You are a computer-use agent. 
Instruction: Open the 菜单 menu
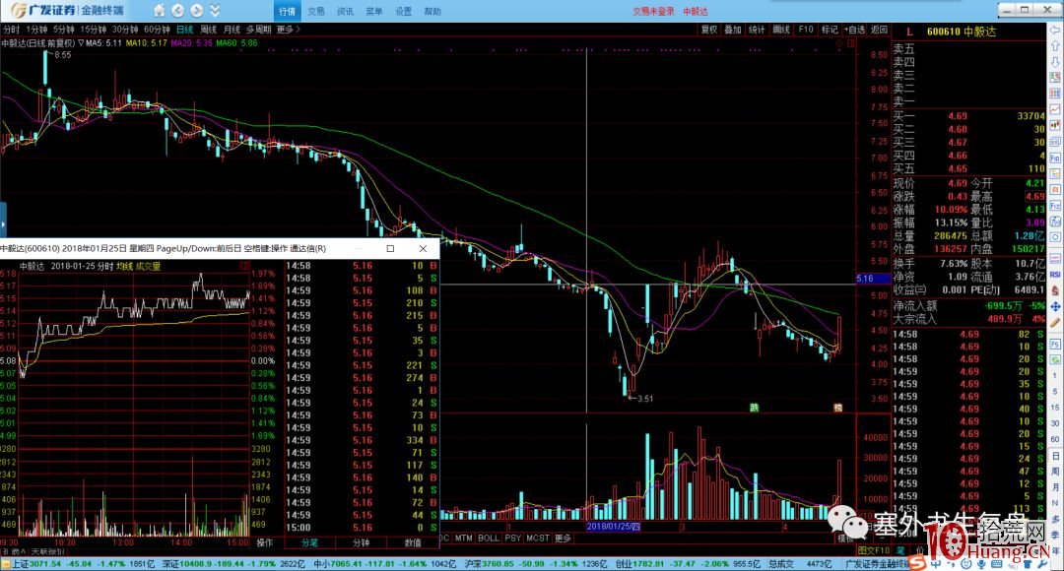pyautogui.click(x=374, y=12)
